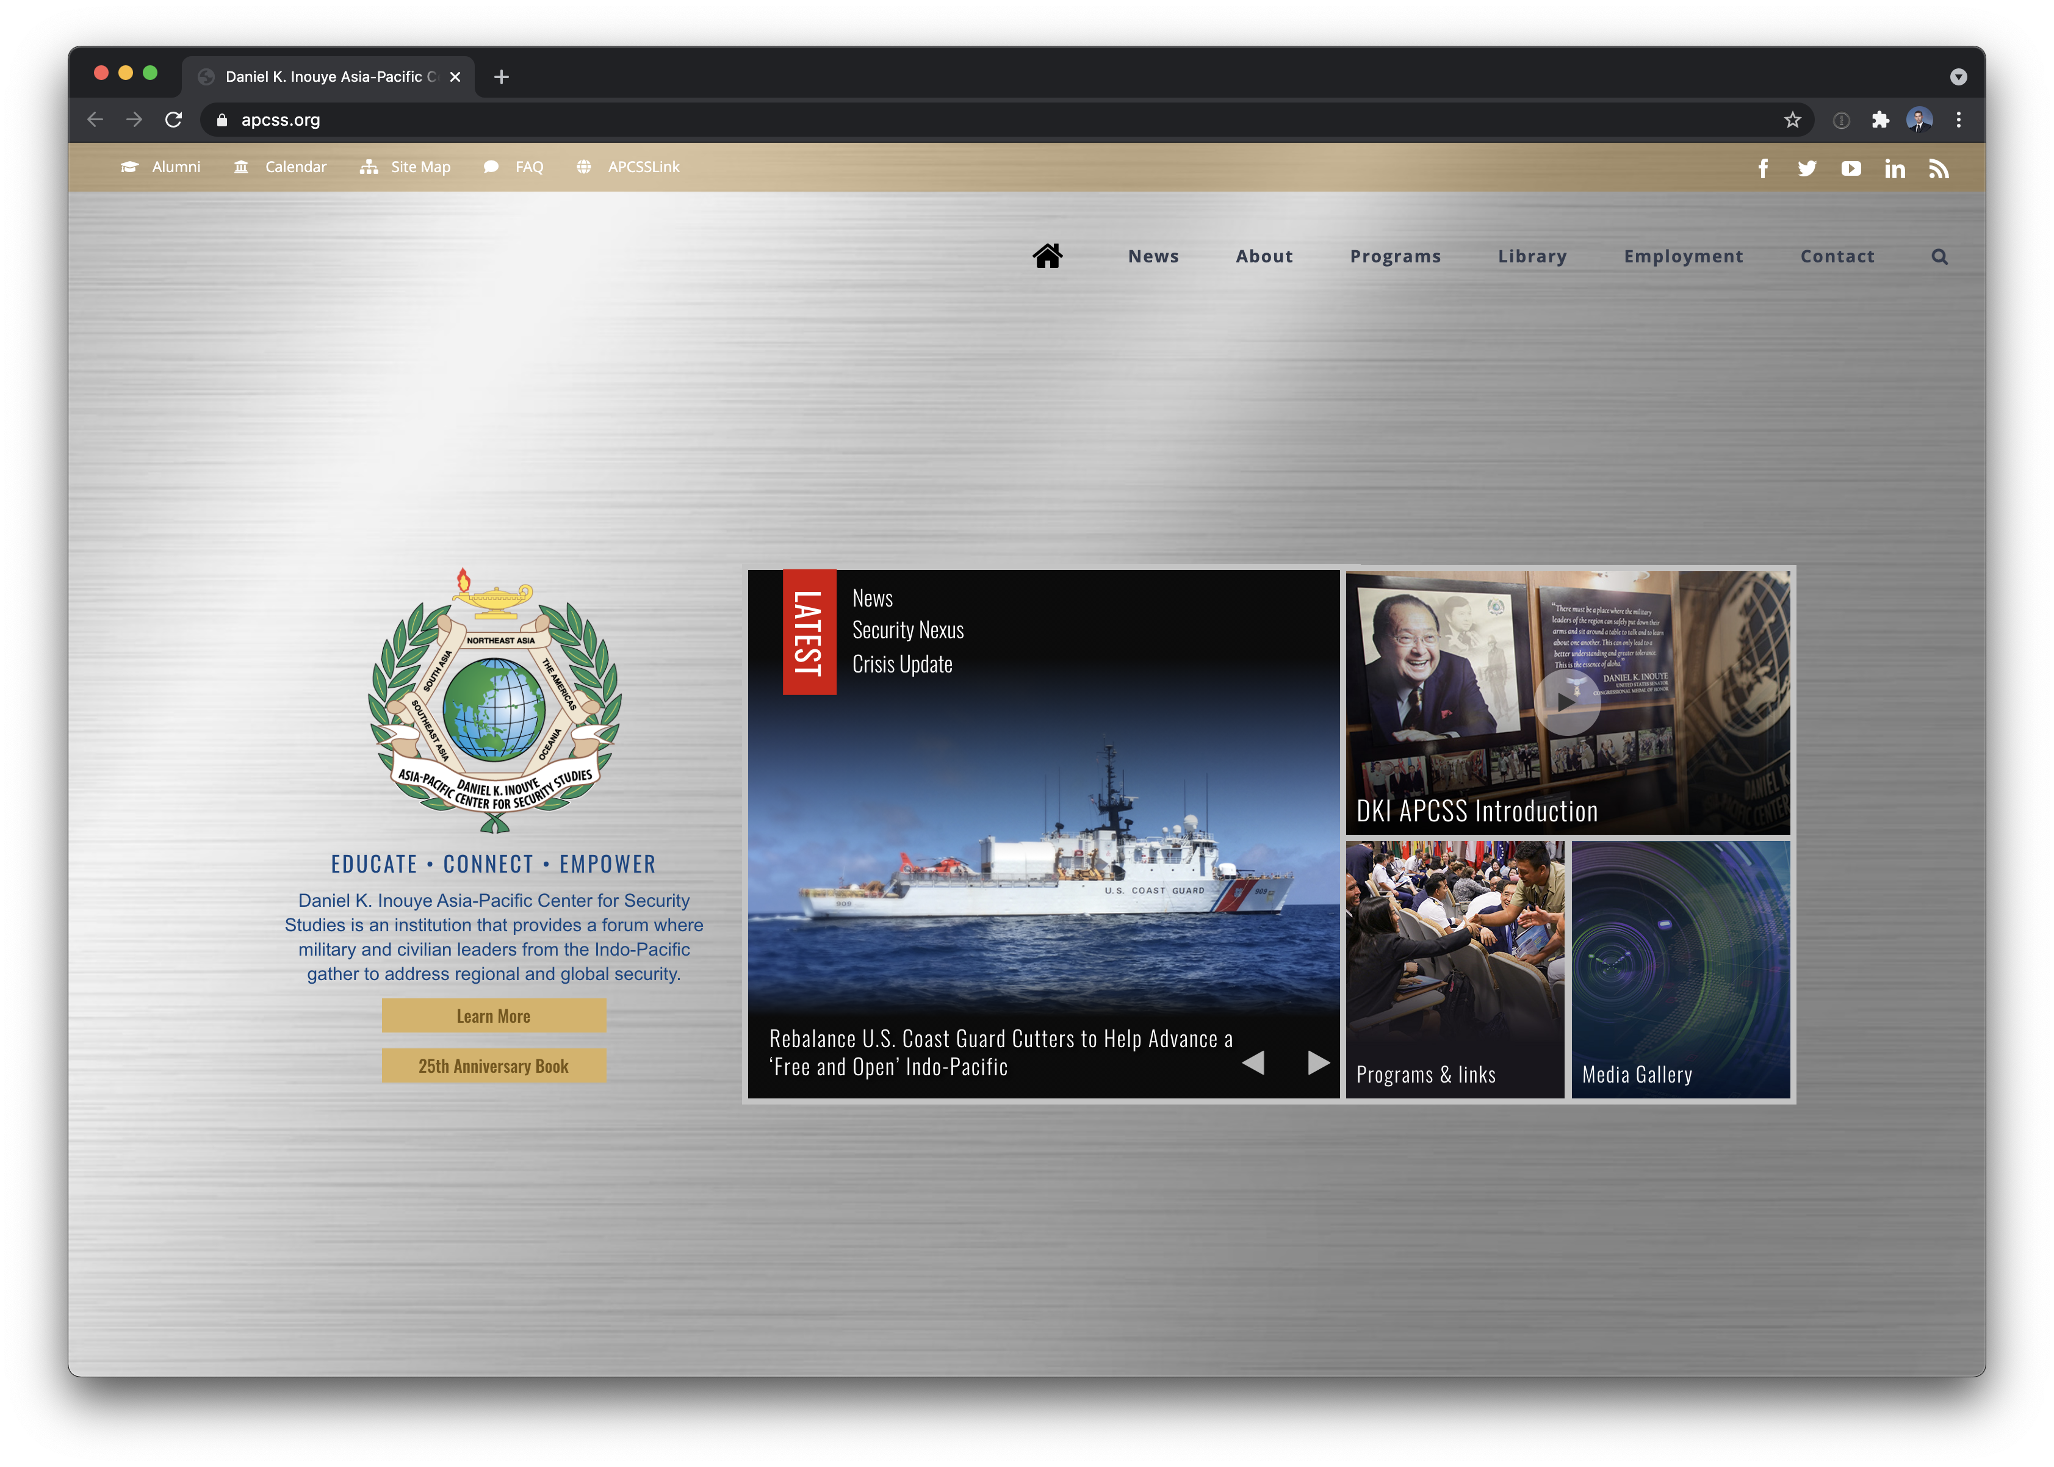The width and height of the screenshot is (2054, 1467).
Task: Open the Facebook social icon
Action: point(1762,168)
